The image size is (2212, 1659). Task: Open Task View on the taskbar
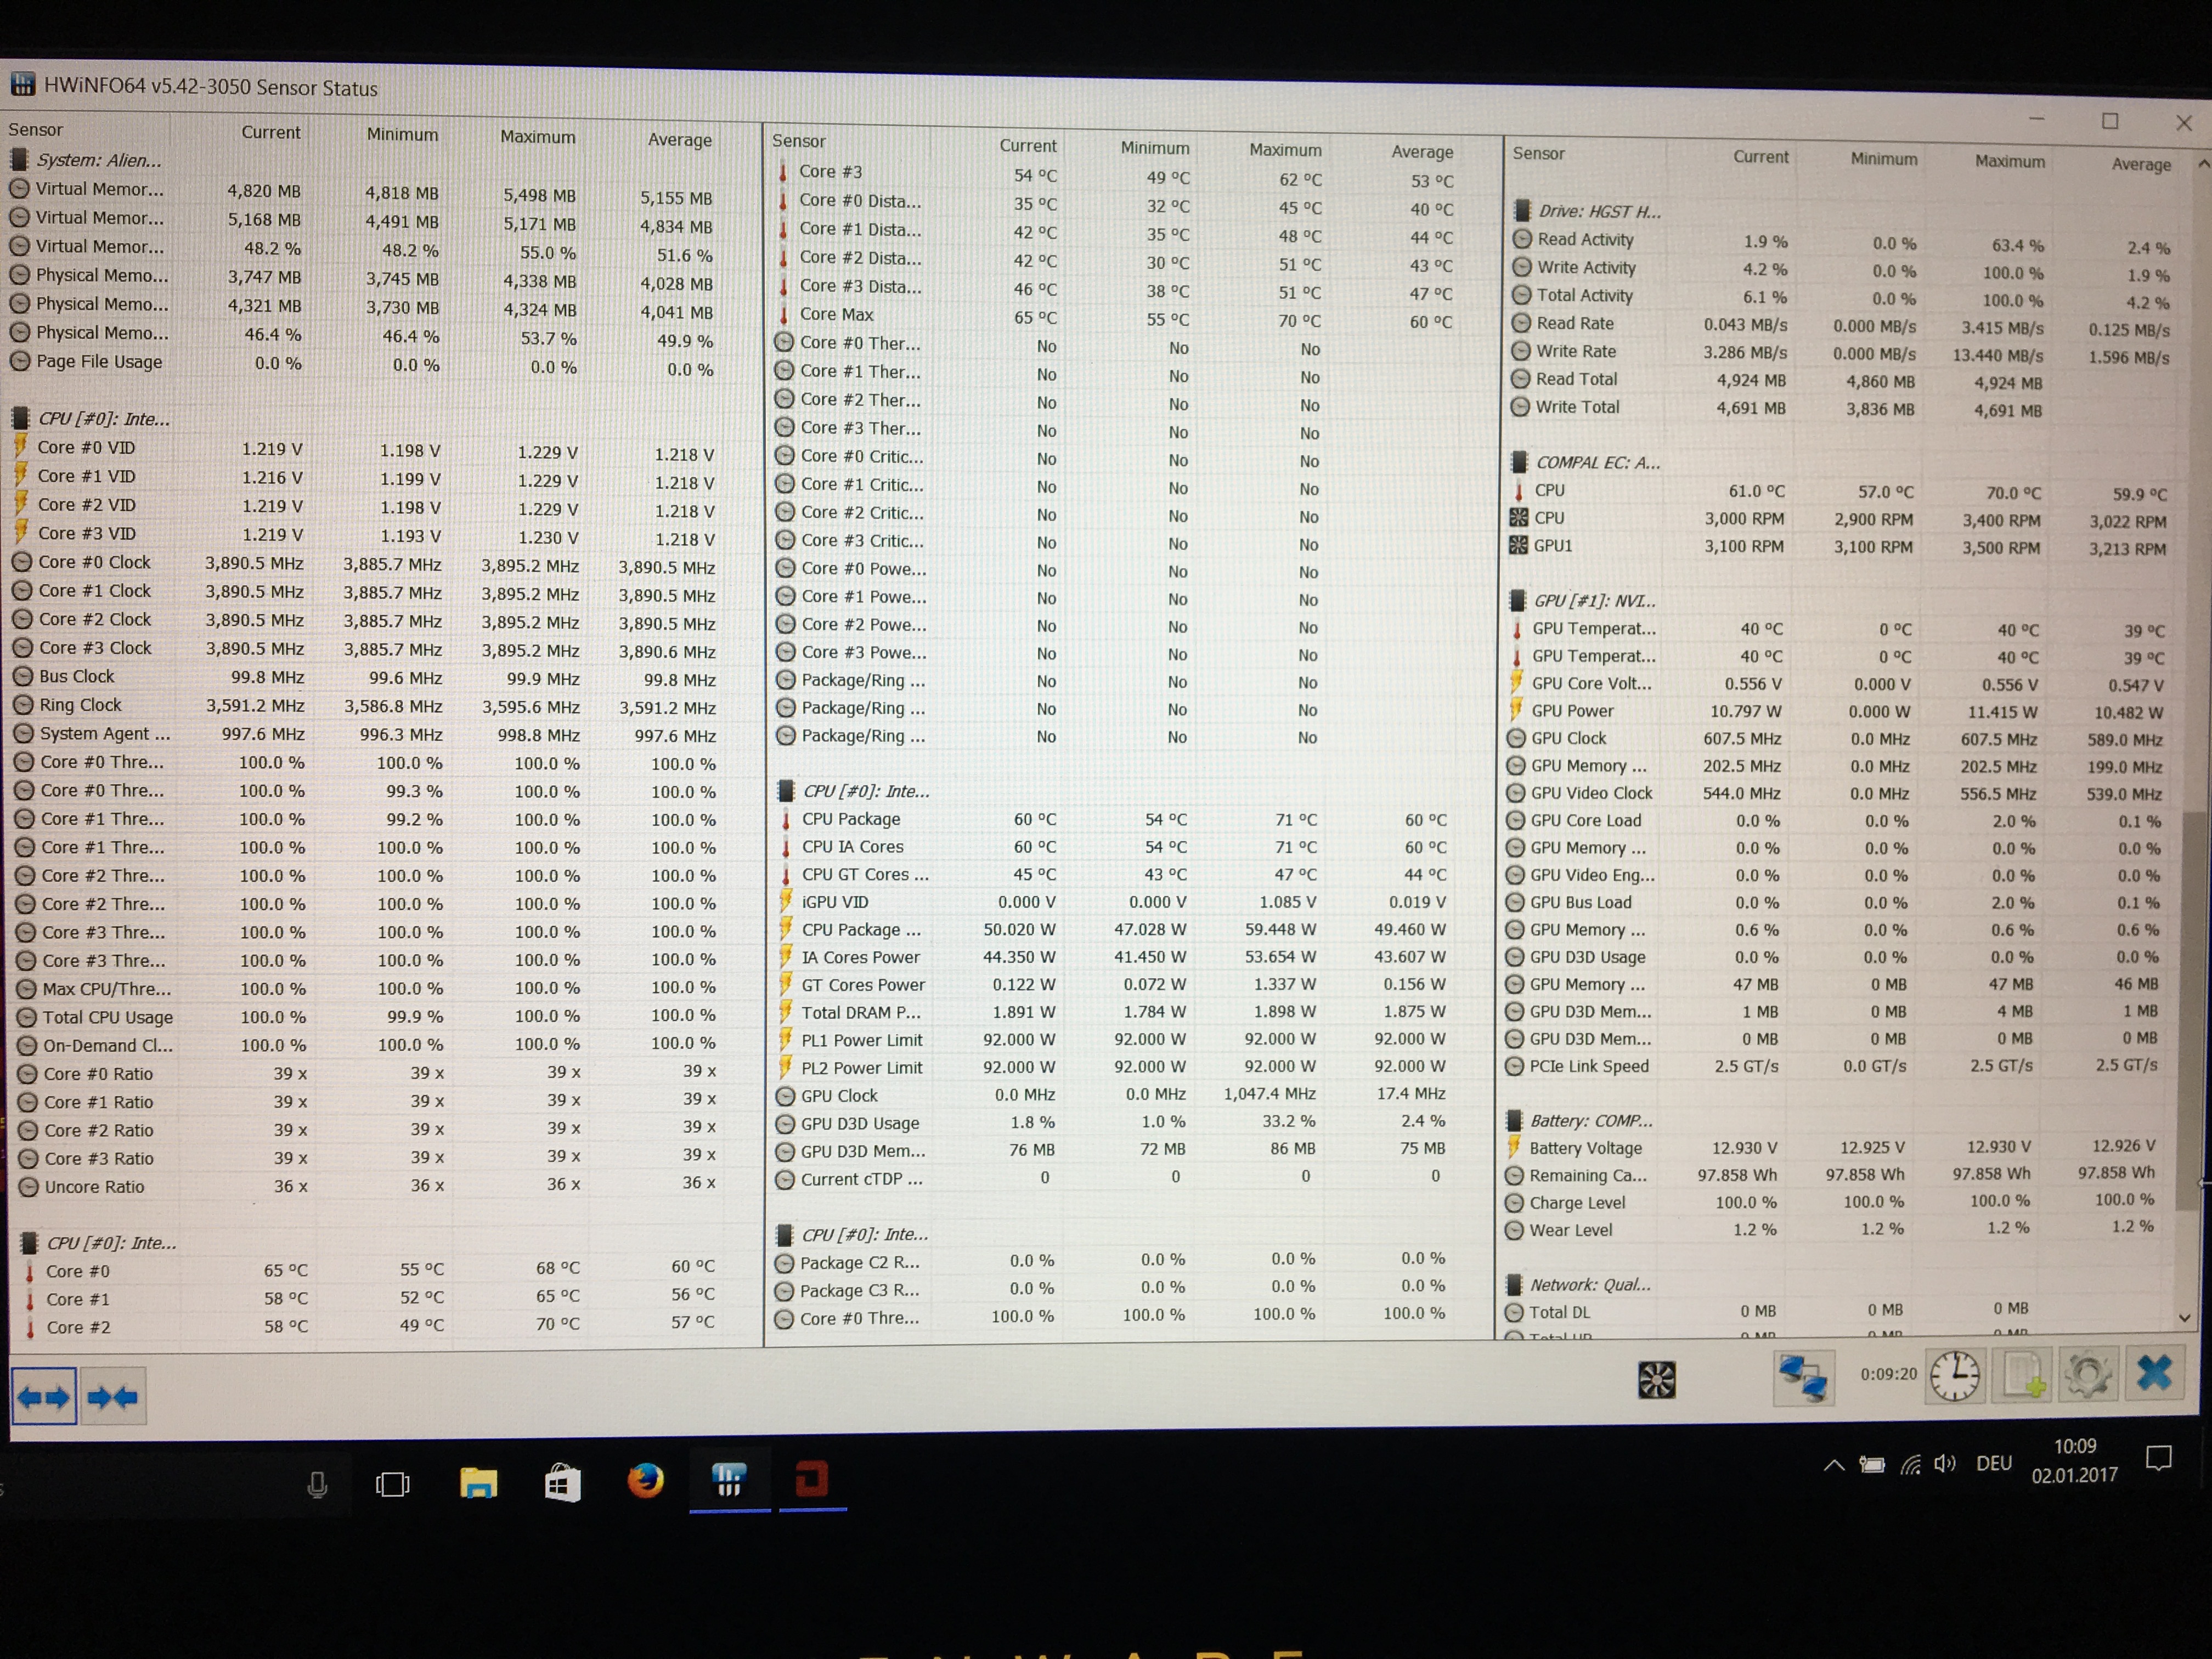click(392, 1484)
